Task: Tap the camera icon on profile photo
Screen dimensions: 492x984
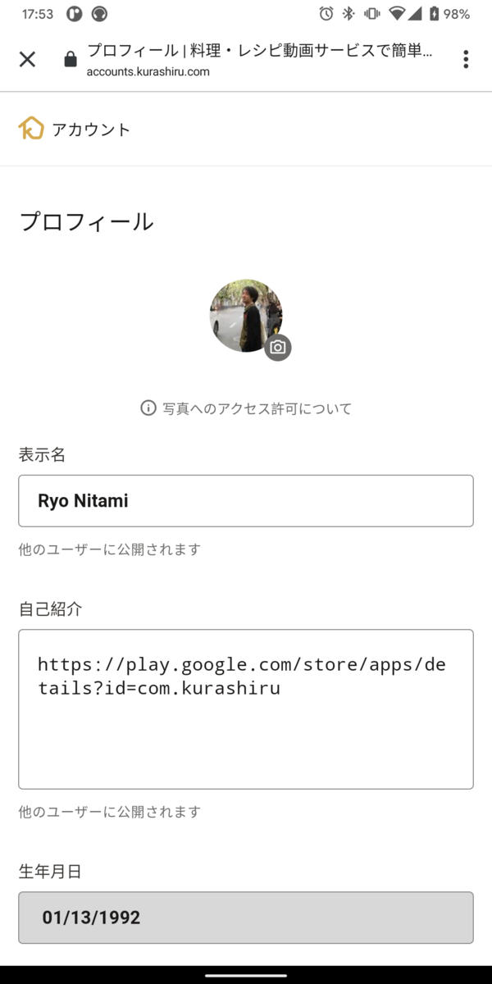Action: tap(278, 347)
